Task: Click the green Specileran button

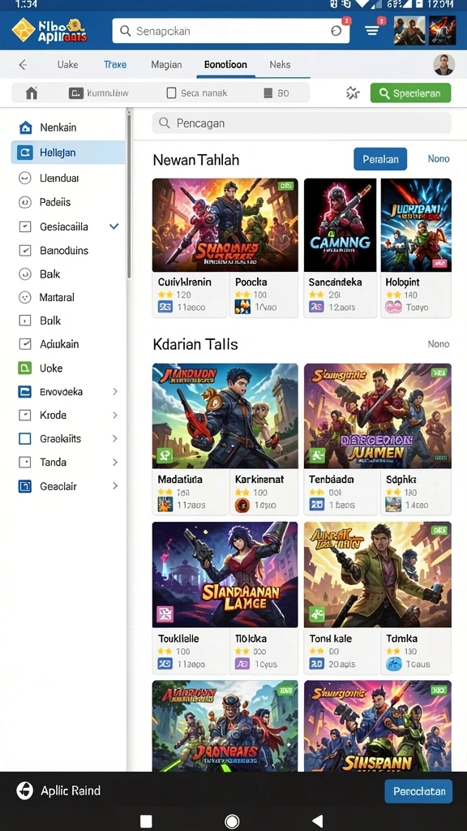Action: click(410, 93)
